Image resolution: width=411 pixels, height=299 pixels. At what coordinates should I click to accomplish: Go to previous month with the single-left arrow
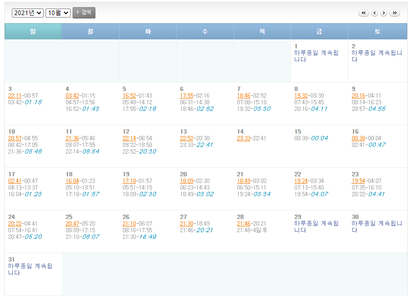374,13
